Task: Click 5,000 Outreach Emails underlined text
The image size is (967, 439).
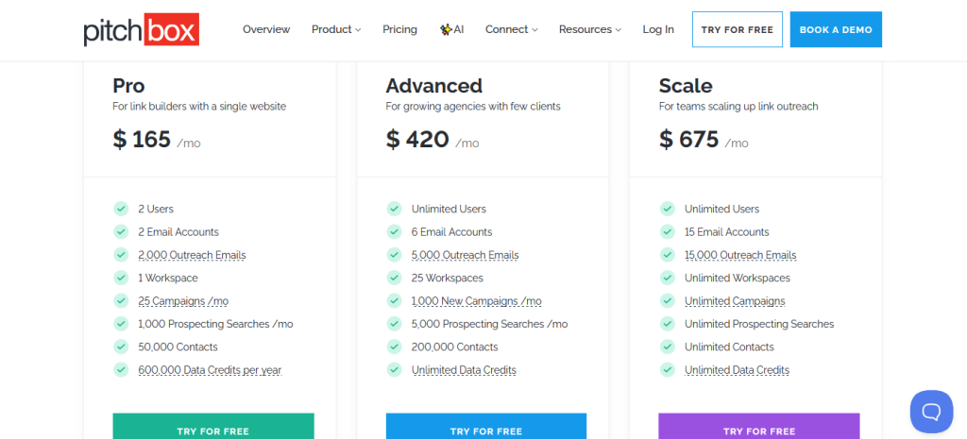Action: (465, 255)
